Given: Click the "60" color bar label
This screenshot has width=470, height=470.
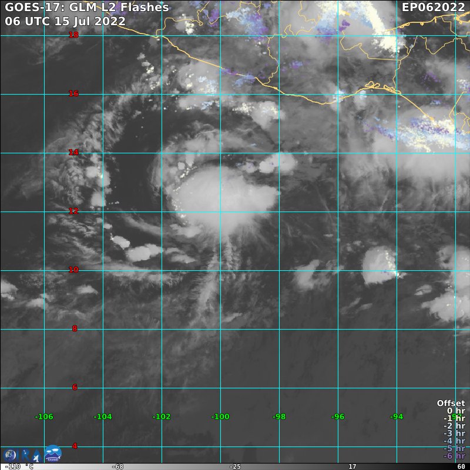Looking at the screenshot, I should [461, 466].
